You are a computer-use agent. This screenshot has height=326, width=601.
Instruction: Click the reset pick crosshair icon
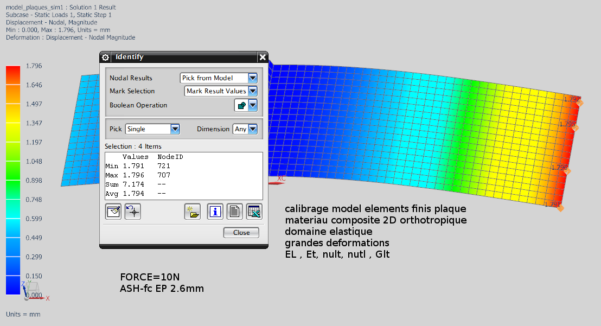pos(133,212)
